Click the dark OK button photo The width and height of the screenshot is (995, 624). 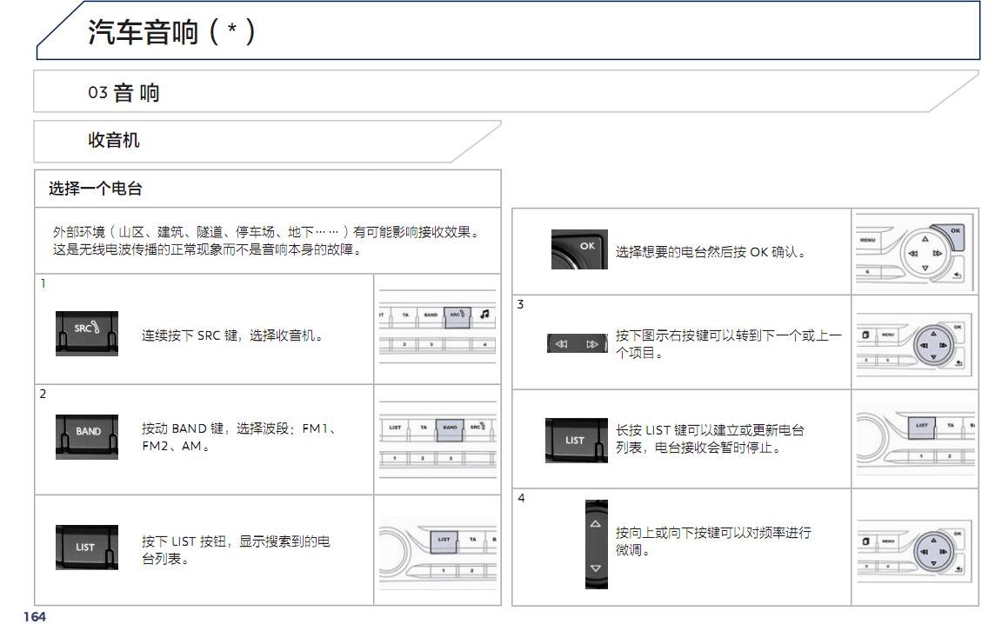click(579, 250)
